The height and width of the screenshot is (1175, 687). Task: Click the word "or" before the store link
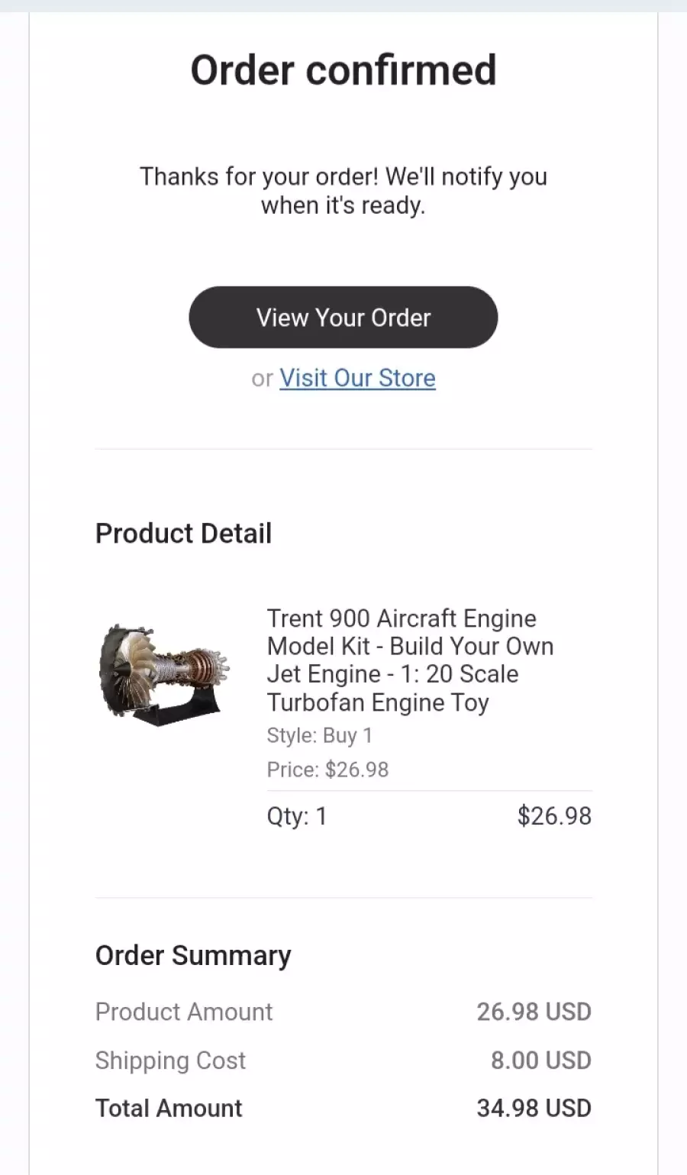click(262, 379)
